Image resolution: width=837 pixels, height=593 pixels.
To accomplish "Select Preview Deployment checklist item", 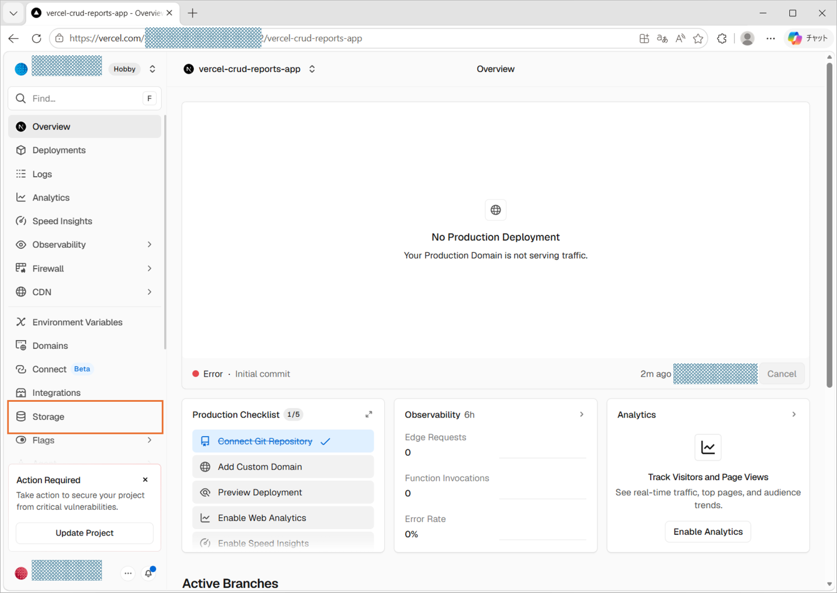I will click(283, 492).
